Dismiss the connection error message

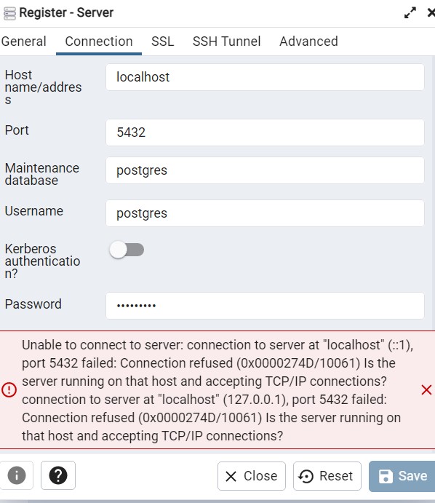tap(426, 390)
